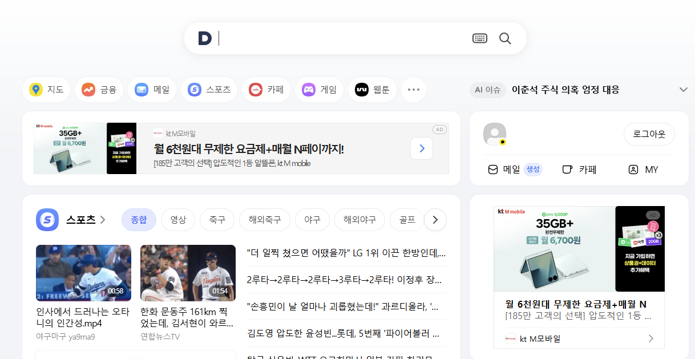Open article "손흥민이 날 얼마나 괴롭혔는데!"
The width and height of the screenshot is (695, 359).
tap(342, 306)
